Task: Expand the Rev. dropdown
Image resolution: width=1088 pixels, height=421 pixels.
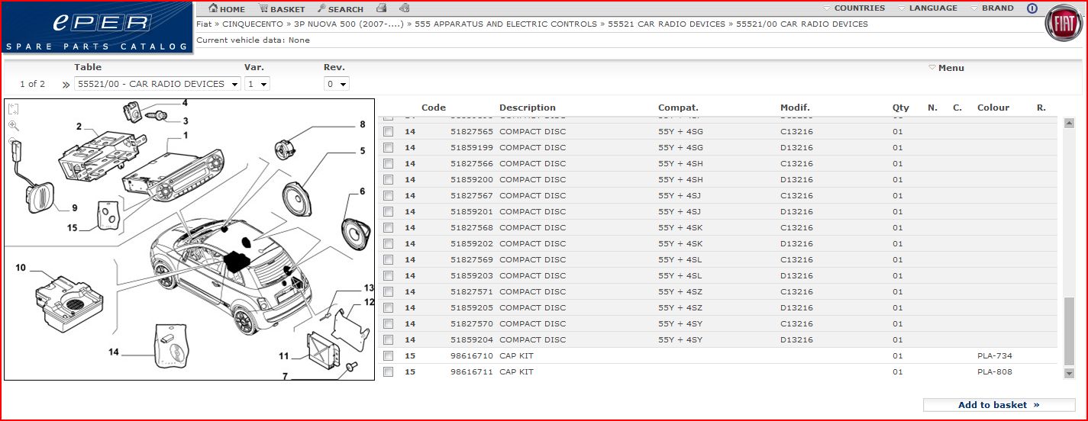Action: tap(336, 84)
